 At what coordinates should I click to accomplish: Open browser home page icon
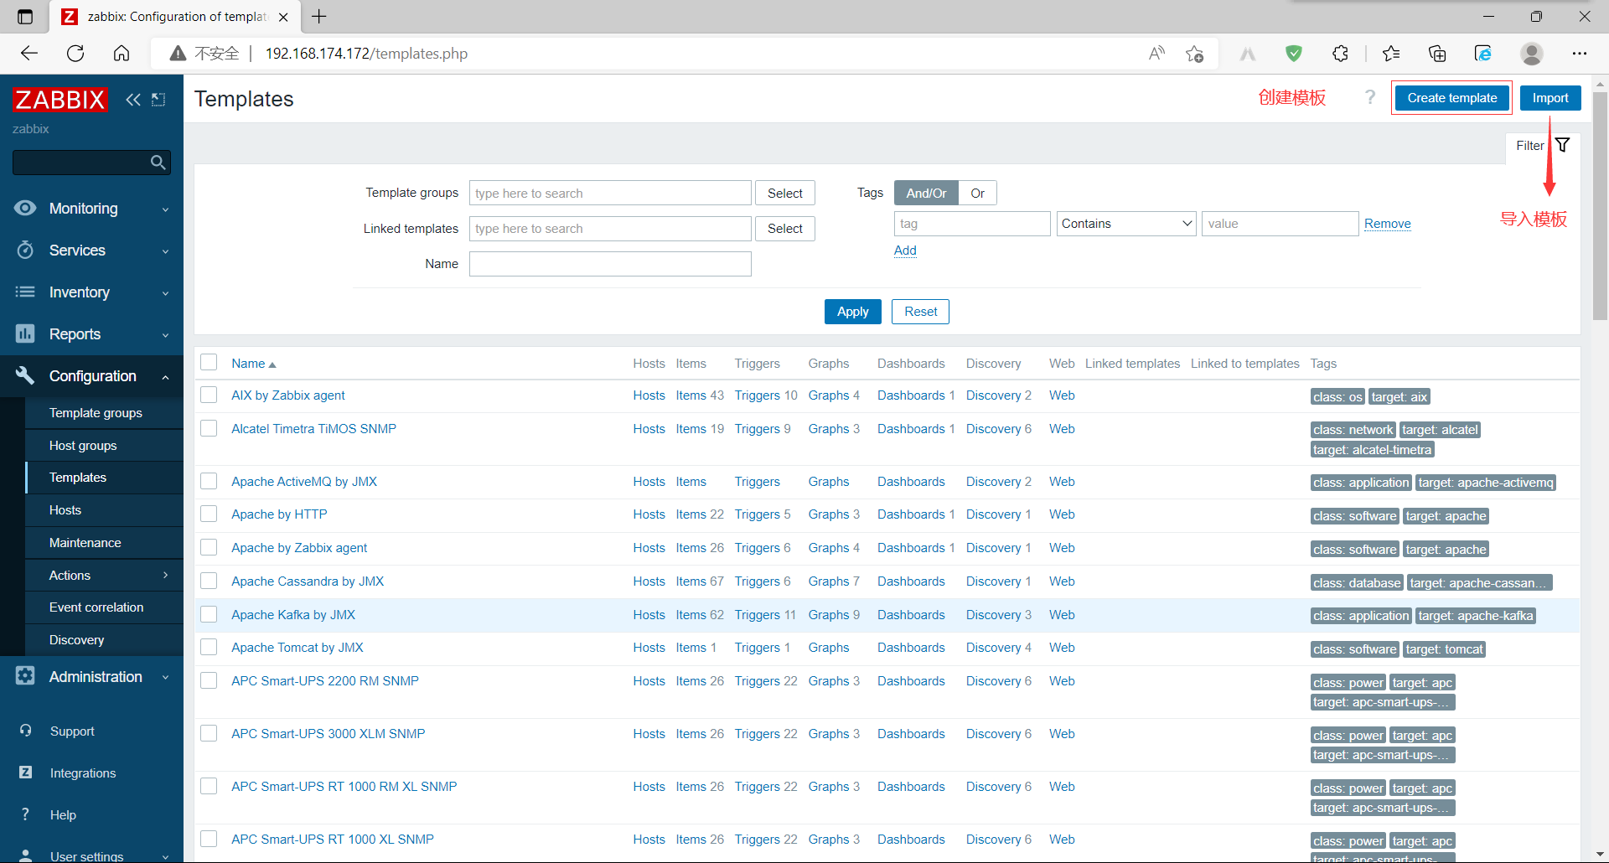click(x=122, y=54)
